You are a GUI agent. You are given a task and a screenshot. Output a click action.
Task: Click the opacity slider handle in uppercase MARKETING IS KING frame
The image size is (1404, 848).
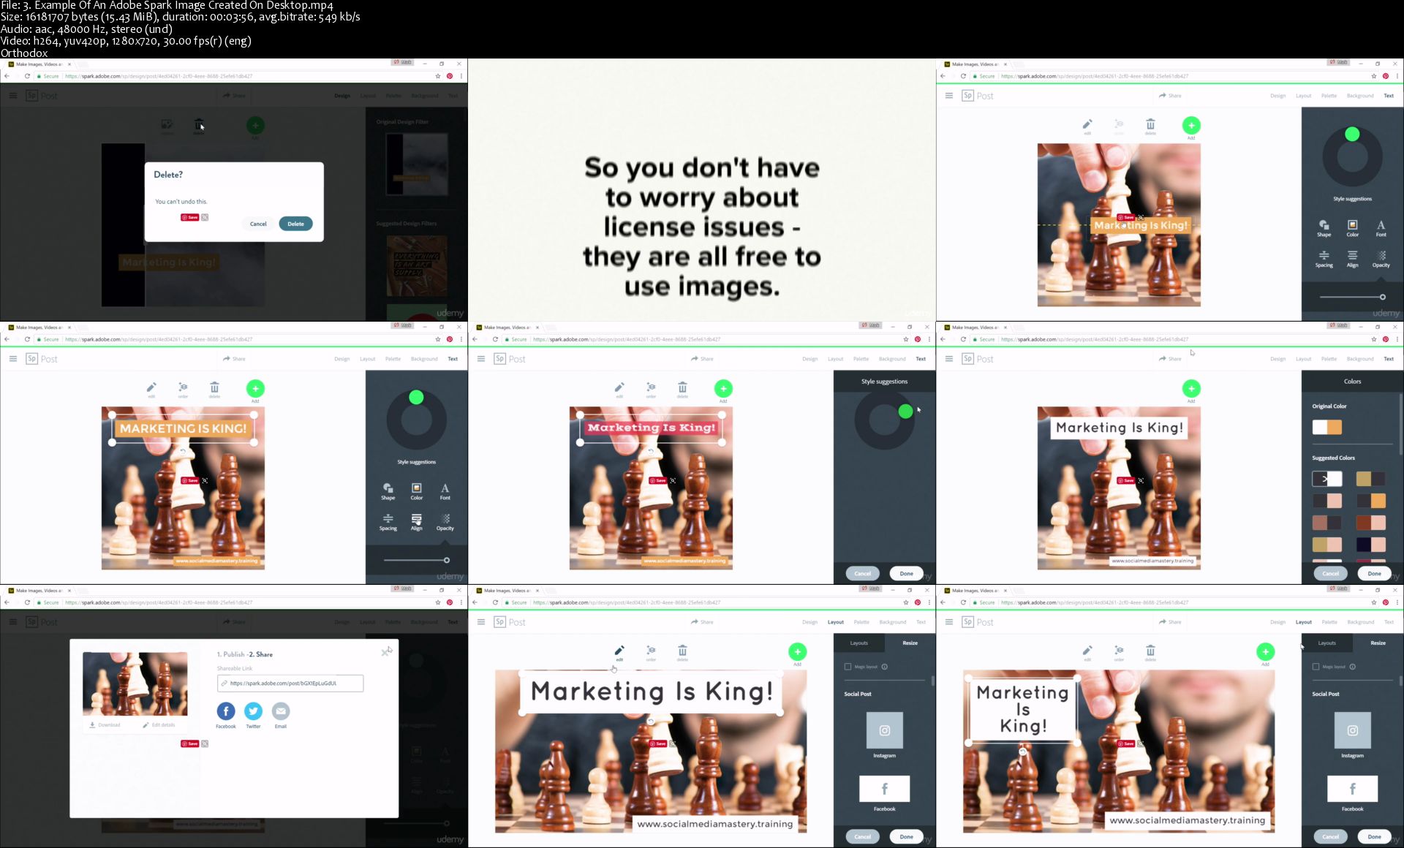[446, 560]
